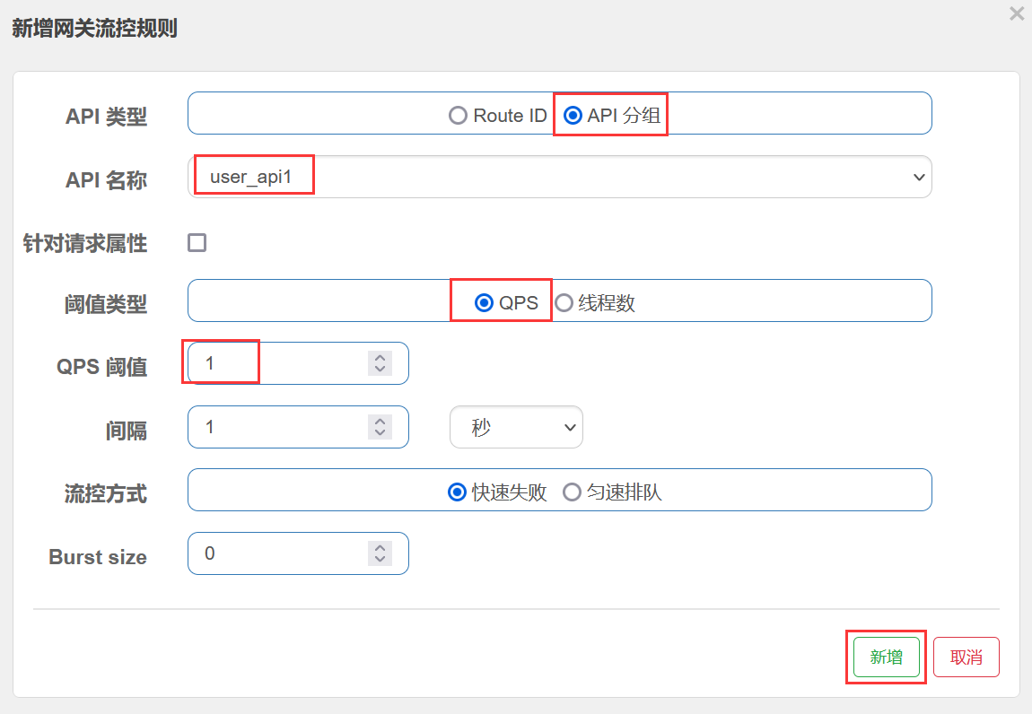1032x714 pixels.
Task: Increase the 间隔 value with the up arrow
Action: tap(380, 422)
